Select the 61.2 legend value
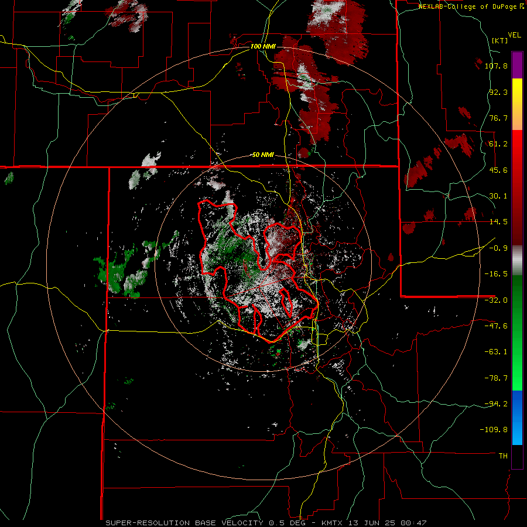 pyautogui.click(x=498, y=144)
